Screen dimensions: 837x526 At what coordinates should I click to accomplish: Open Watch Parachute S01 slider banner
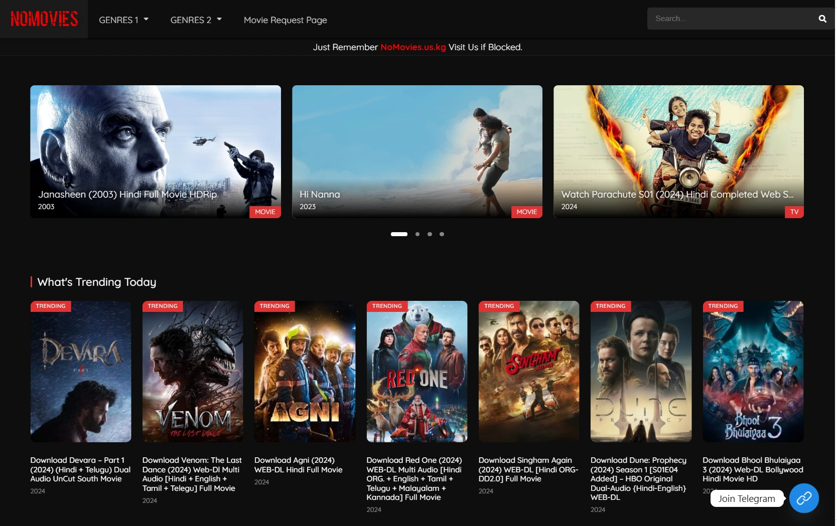678,151
